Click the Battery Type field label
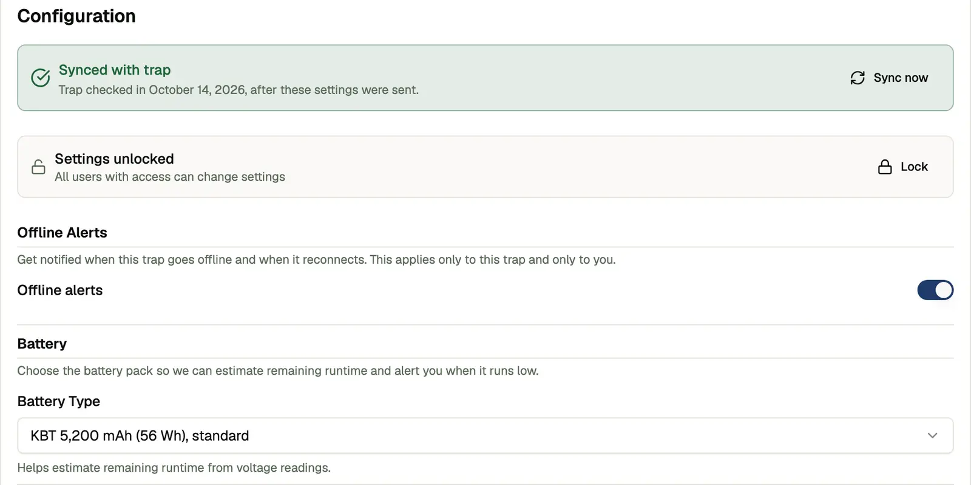The width and height of the screenshot is (971, 485). 59,401
